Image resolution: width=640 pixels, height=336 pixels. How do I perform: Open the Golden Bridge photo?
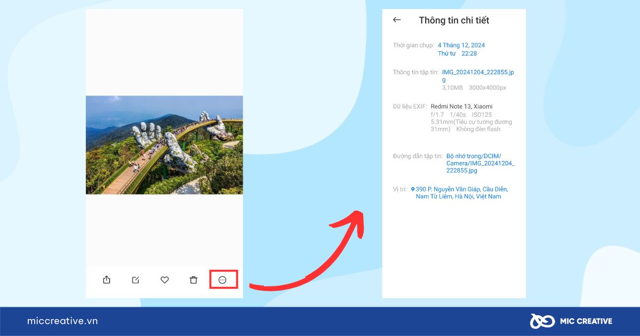(x=164, y=145)
